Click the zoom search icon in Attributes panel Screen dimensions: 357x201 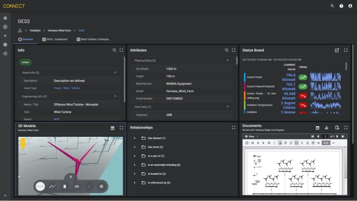[227, 50]
